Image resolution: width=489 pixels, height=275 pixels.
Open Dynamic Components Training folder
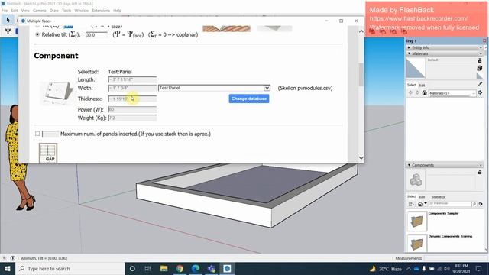417,243
